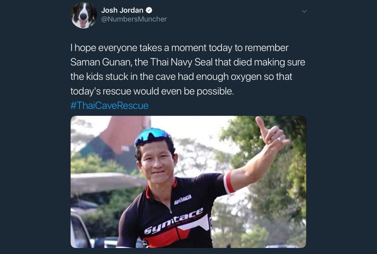Click the red and white sleeve band
Screen dimensions: 377x254
(228, 183)
